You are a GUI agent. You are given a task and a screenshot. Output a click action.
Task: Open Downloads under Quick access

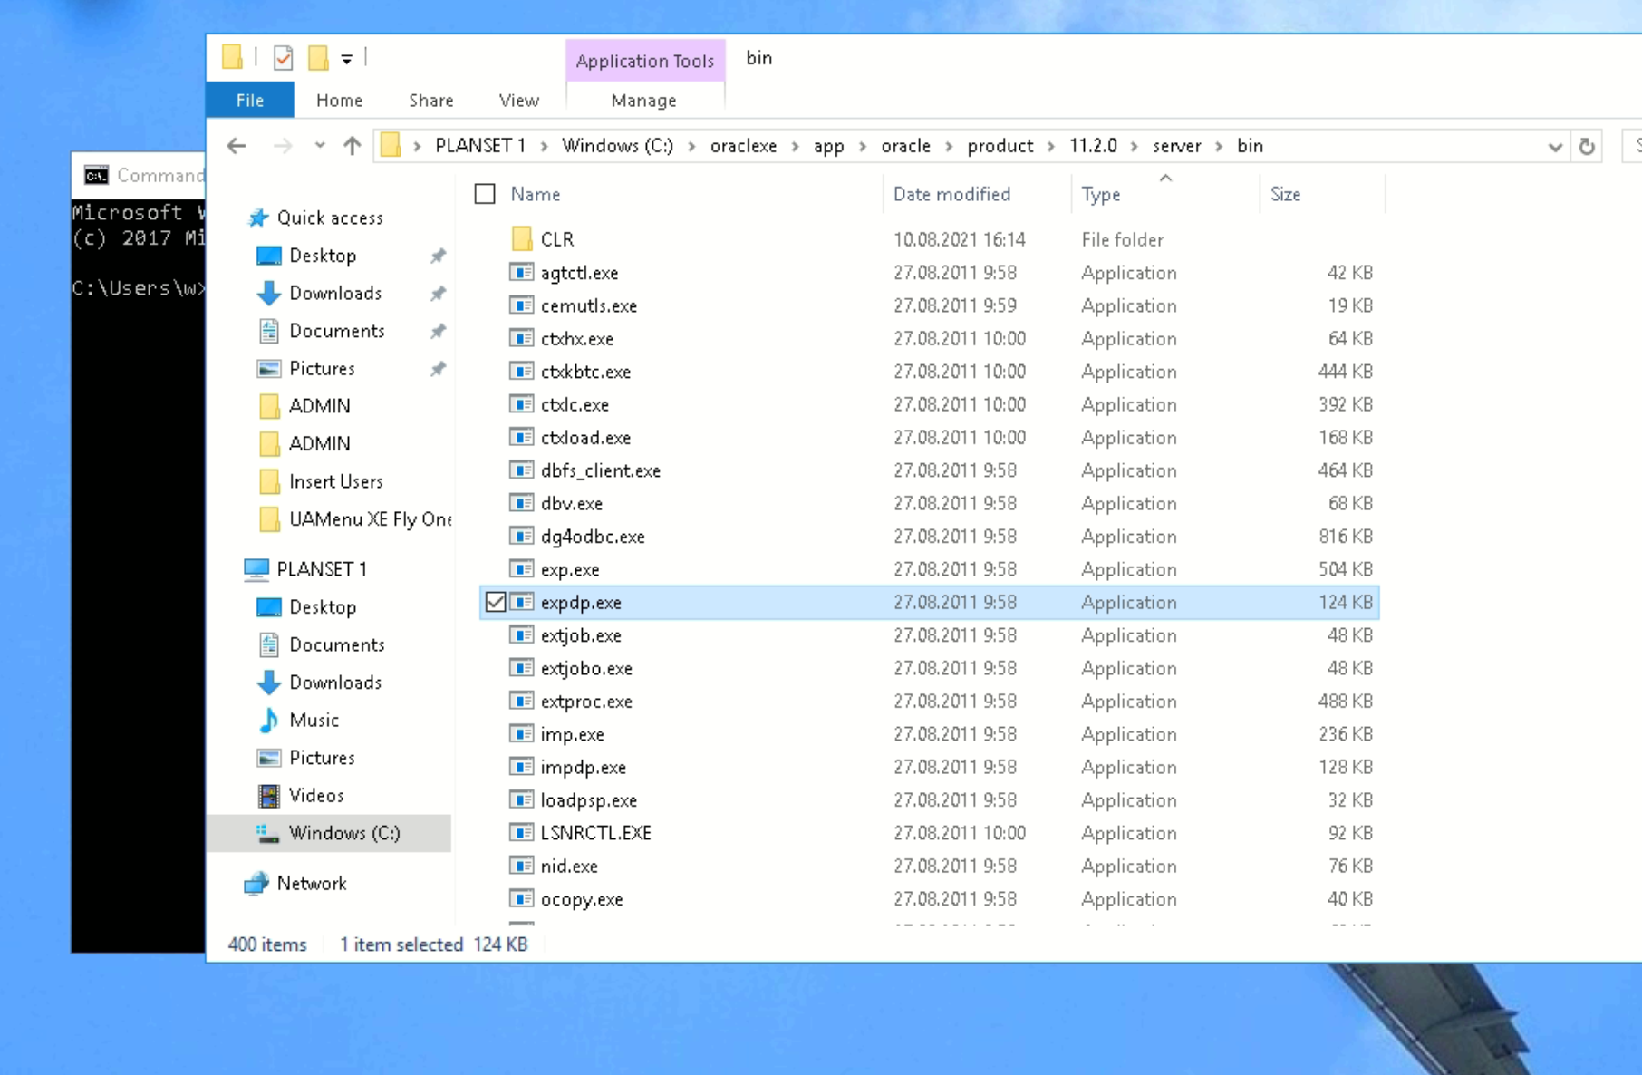click(x=335, y=293)
